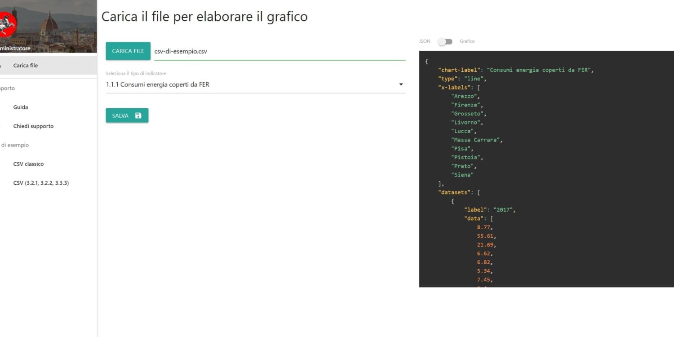
Task: Download the 'CSV classico' example
Action: point(28,164)
